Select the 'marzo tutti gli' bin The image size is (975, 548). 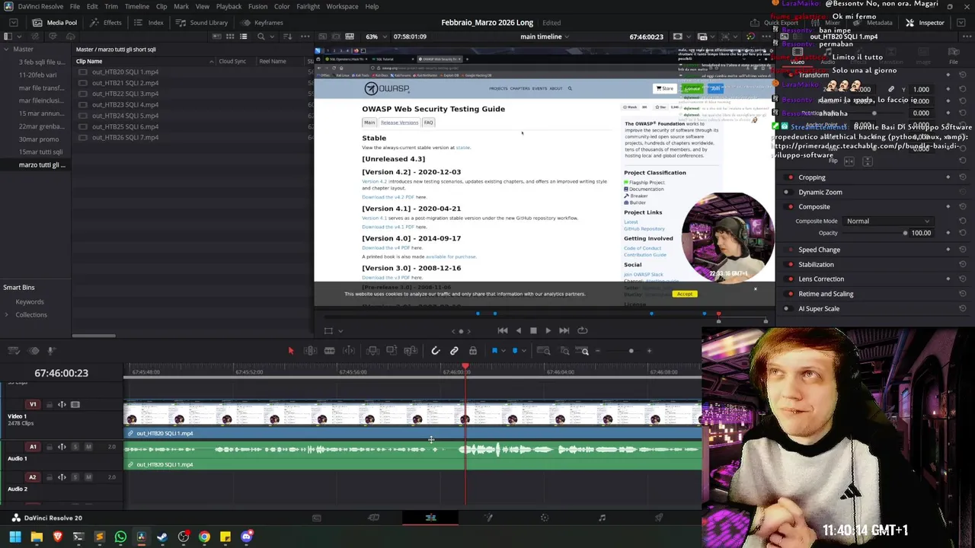[x=42, y=164]
